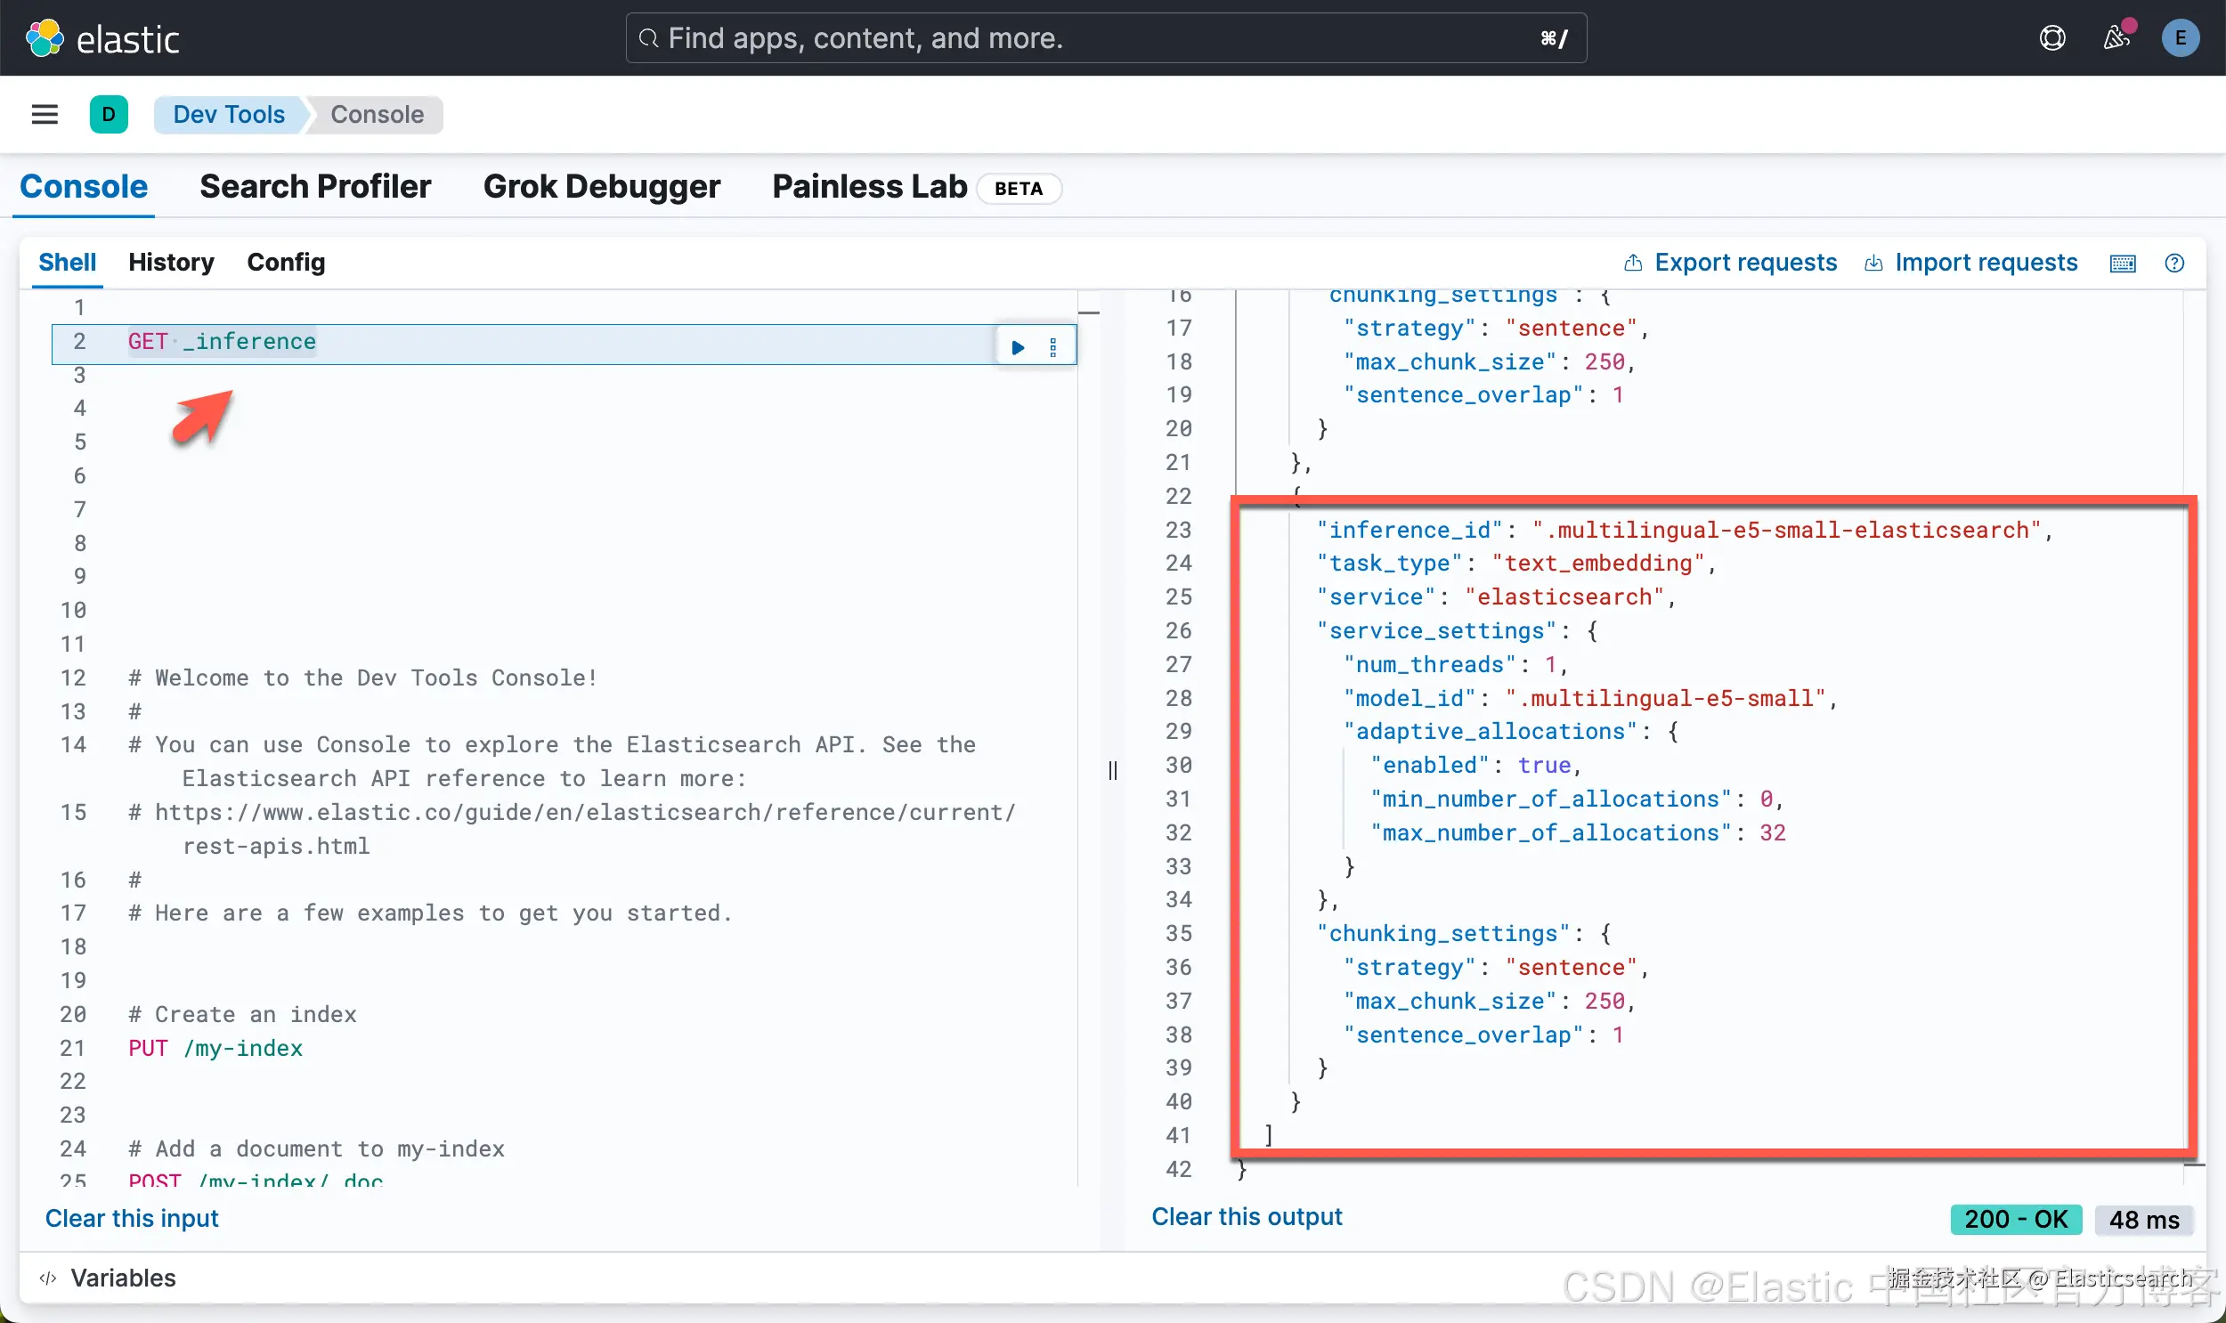Open the Config tab
The width and height of the screenshot is (2226, 1323).
tap(285, 262)
